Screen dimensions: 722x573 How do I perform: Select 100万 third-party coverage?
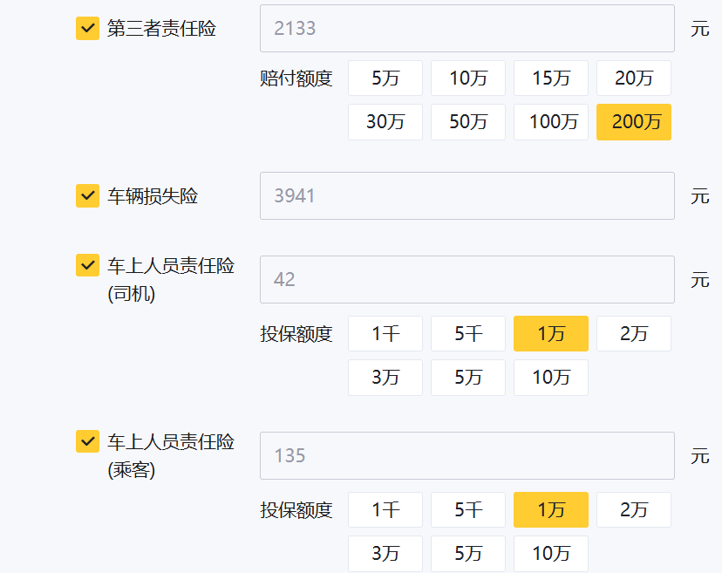pyautogui.click(x=550, y=122)
